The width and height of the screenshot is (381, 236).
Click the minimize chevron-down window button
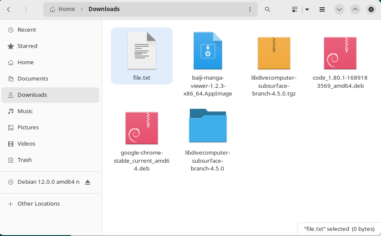[339, 9]
